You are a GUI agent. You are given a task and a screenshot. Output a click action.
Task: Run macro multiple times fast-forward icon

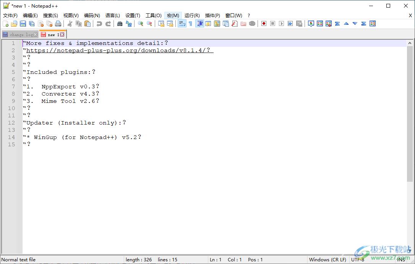click(x=290, y=24)
